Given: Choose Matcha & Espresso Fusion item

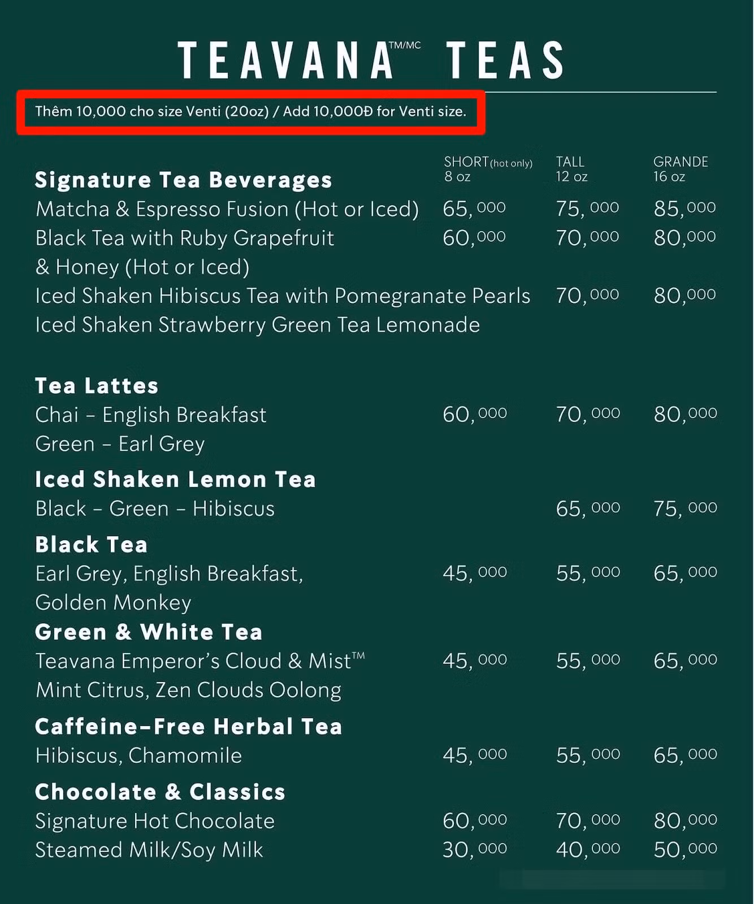Looking at the screenshot, I should click(x=227, y=210).
